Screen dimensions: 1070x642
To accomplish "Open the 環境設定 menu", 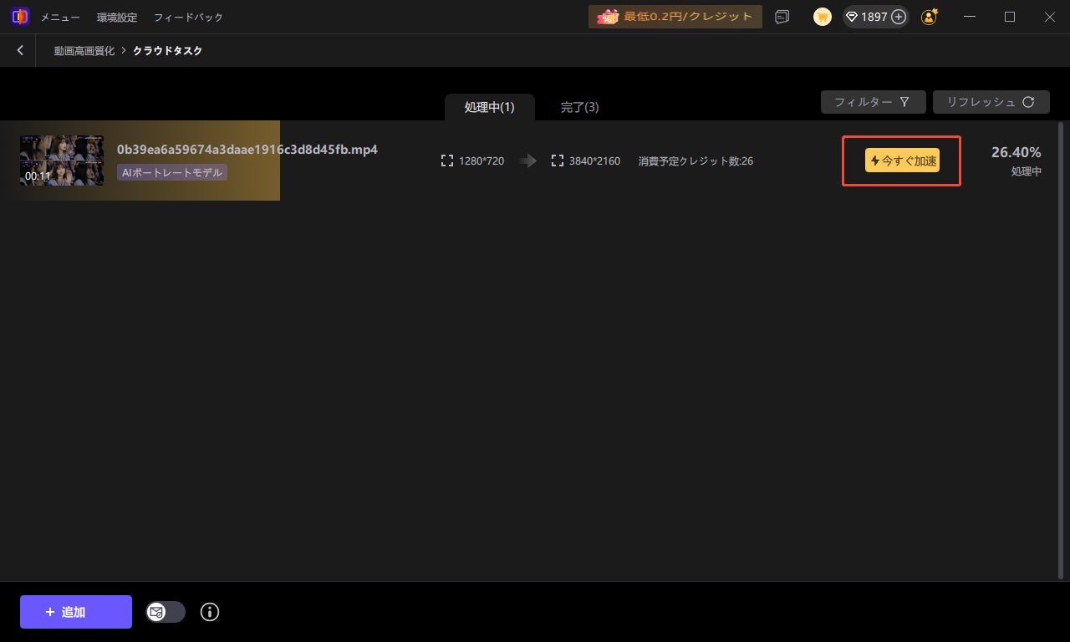I will [117, 17].
